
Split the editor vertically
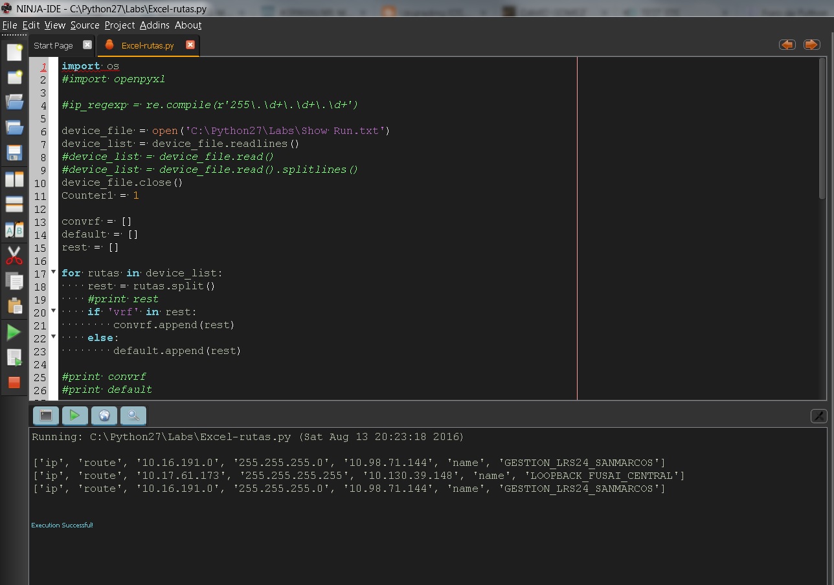[14, 179]
